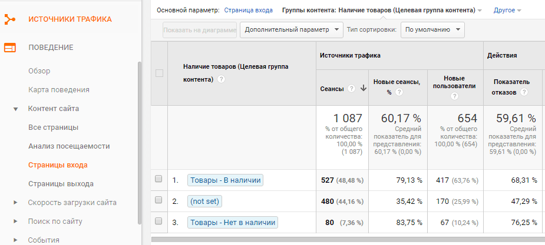Viewport: 545px width, 245px height.
Task: Click the 76,25 % bounce rate cell
Action: click(x=523, y=223)
